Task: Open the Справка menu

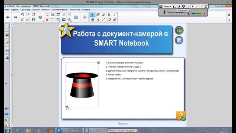Action: (x=86, y=10)
